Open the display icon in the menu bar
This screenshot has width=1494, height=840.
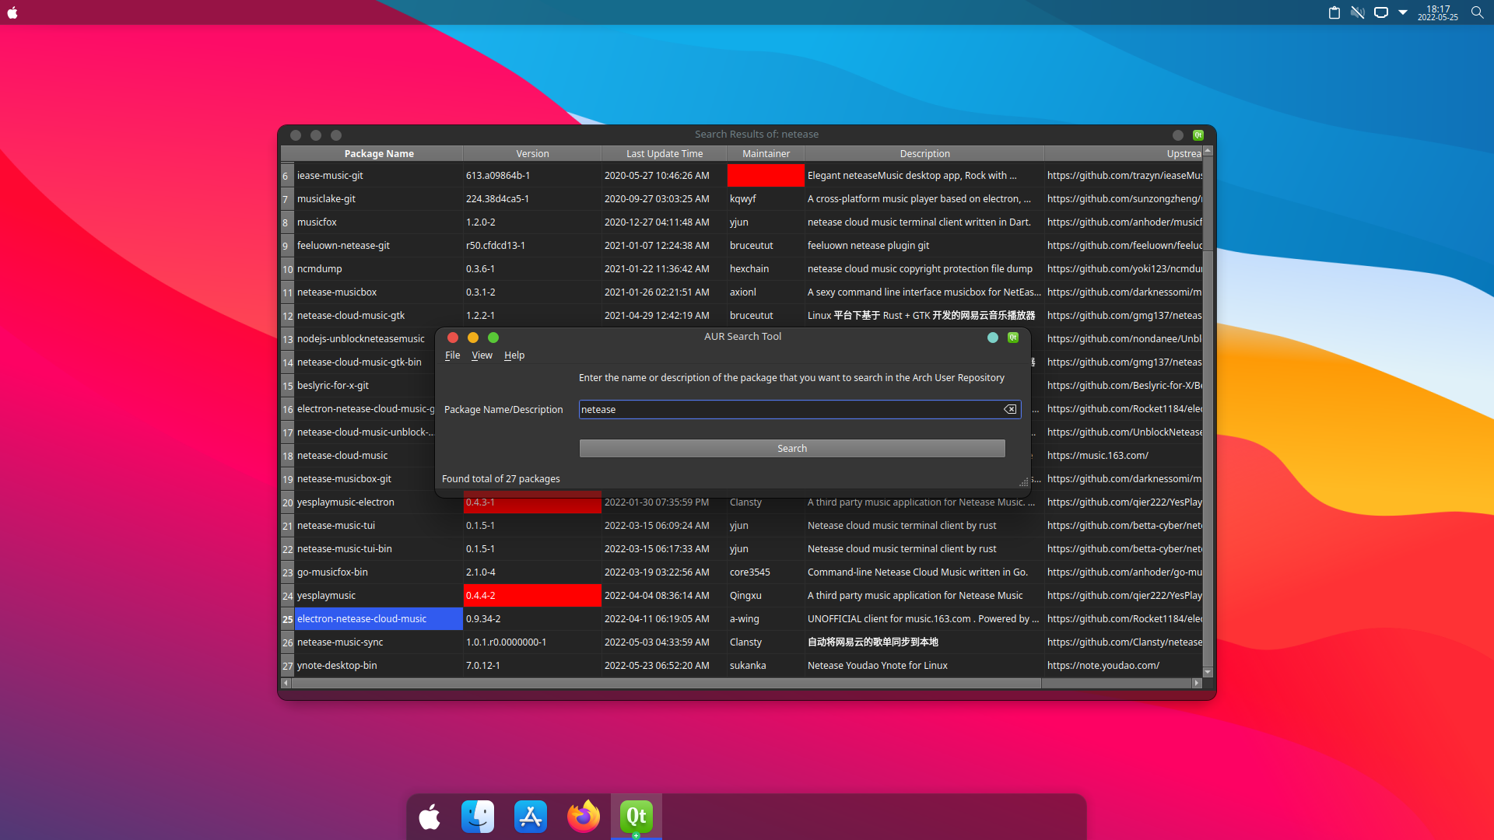click(1381, 12)
